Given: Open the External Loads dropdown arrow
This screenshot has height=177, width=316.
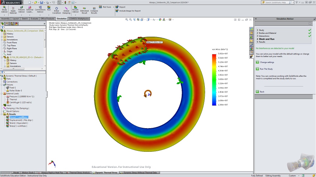Looking at the screenshot, I should [30, 15].
